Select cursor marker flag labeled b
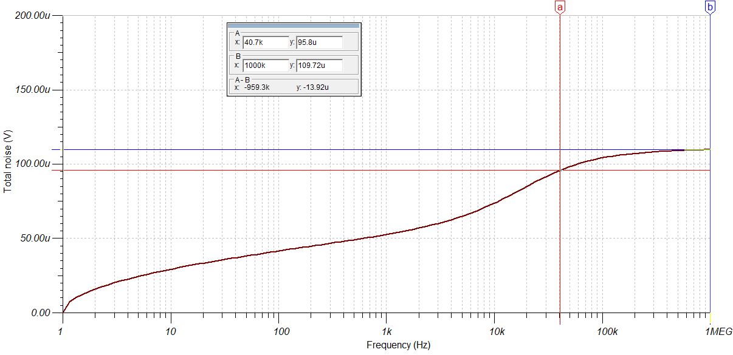 tap(709, 7)
